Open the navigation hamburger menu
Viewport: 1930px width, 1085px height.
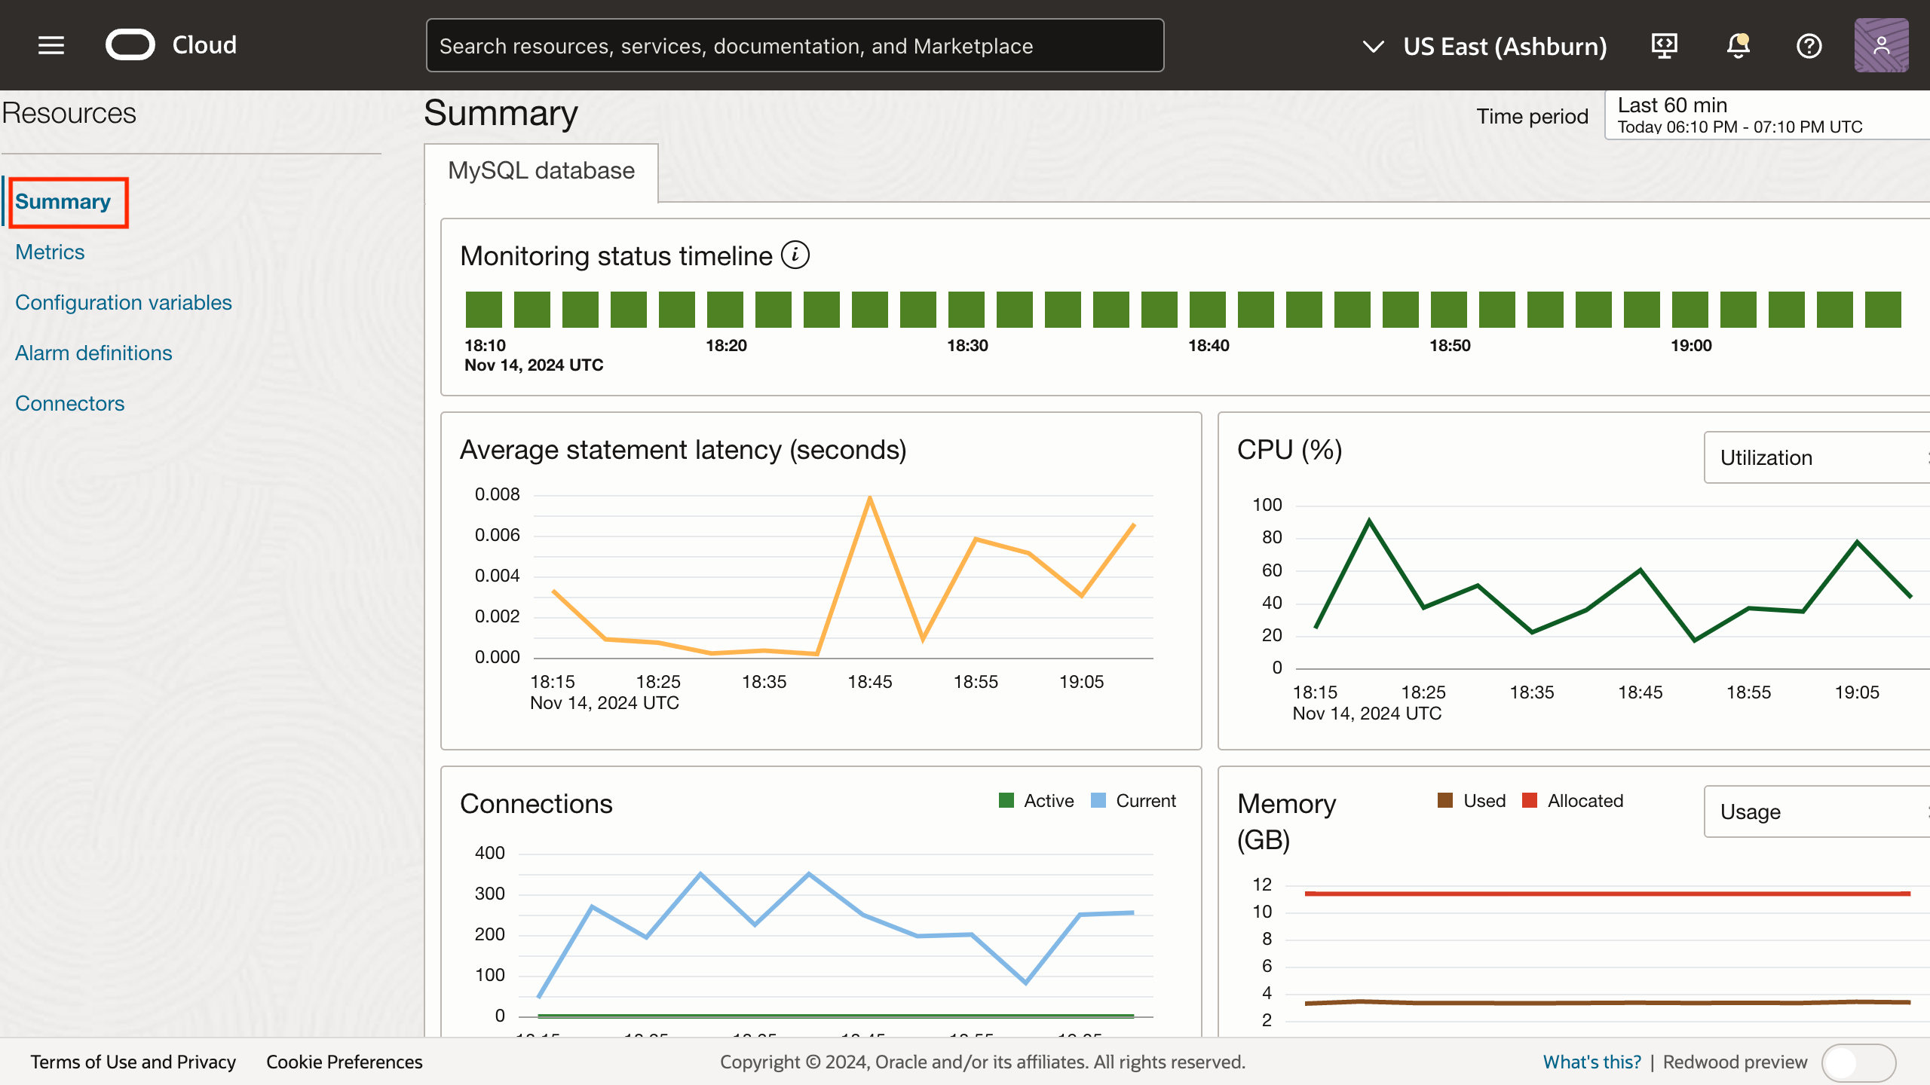pyautogui.click(x=51, y=44)
